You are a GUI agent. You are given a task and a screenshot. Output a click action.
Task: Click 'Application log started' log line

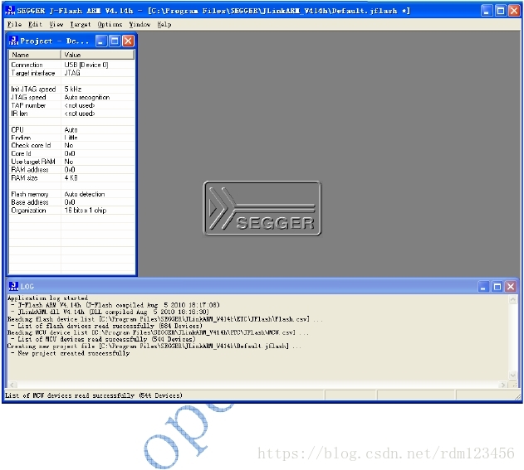coord(48,298)
